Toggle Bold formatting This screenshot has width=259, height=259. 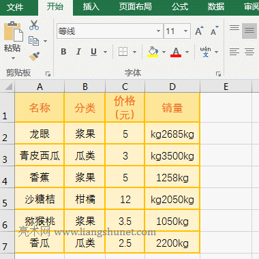63,52
